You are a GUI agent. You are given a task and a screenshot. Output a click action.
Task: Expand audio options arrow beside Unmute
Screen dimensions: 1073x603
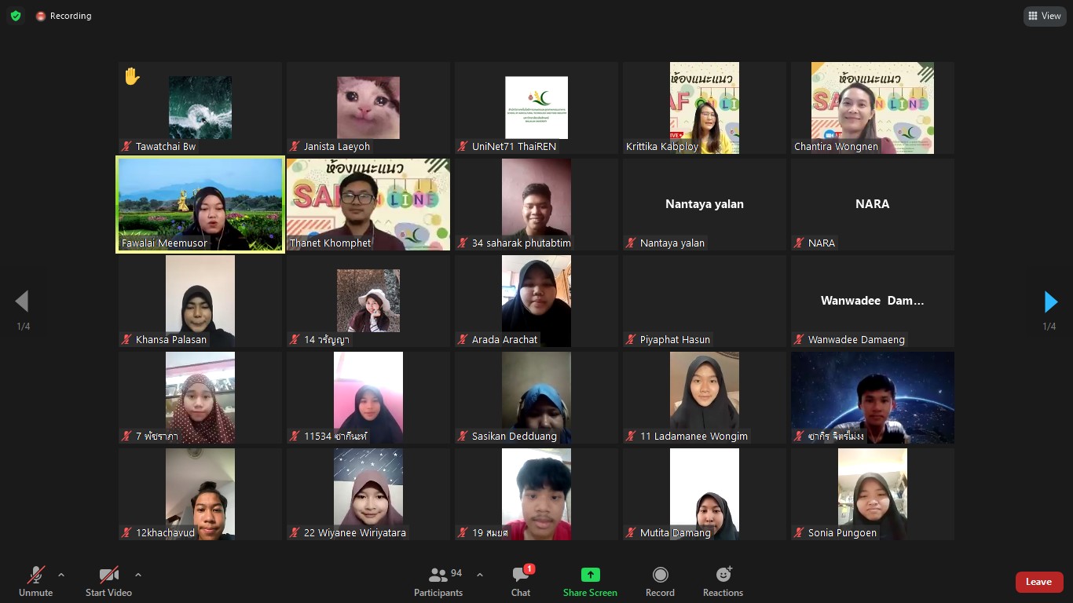click(61, 575)
